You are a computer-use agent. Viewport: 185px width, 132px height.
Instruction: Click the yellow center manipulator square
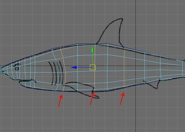point(92,67)
